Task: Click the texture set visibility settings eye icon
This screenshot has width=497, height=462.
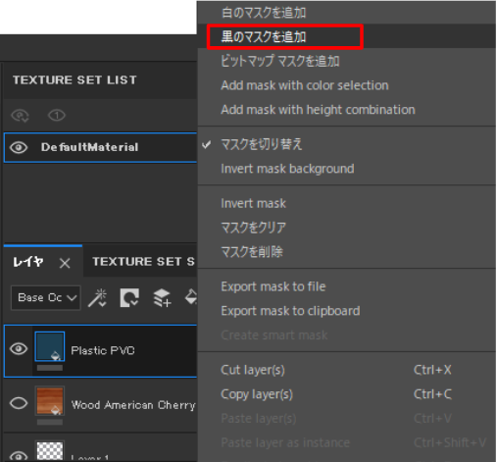Action: [21, 116]
